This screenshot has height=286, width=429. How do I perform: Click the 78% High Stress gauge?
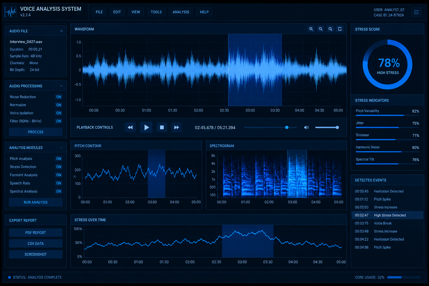[x=388, y=65]
